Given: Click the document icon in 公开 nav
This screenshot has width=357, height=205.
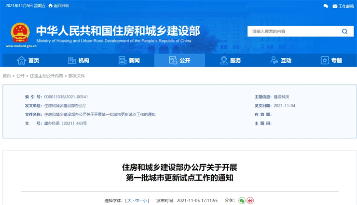Looking at the screenshot, I should coord(173,60).
